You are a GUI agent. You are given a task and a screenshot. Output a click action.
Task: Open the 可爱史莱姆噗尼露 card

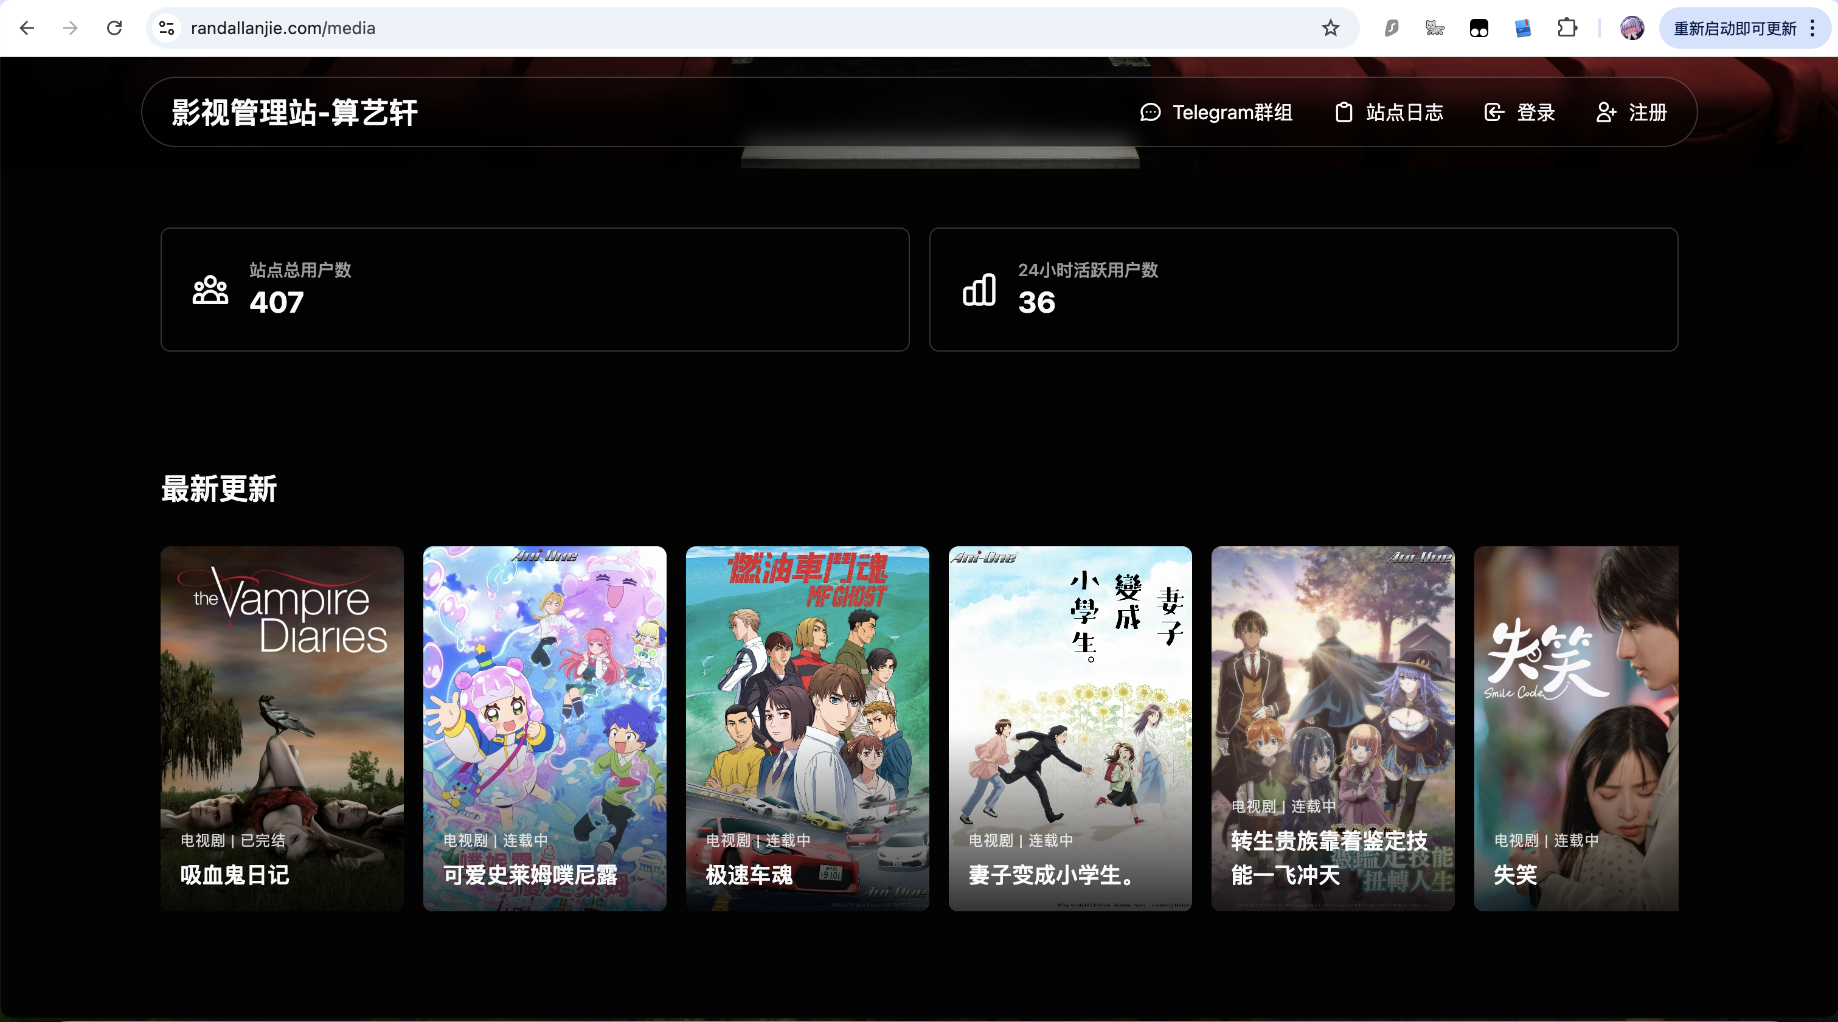[x=544, y=728]
